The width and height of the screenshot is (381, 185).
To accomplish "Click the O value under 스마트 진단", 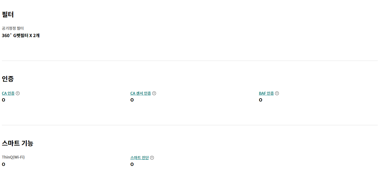I will [x=132, y=165].
